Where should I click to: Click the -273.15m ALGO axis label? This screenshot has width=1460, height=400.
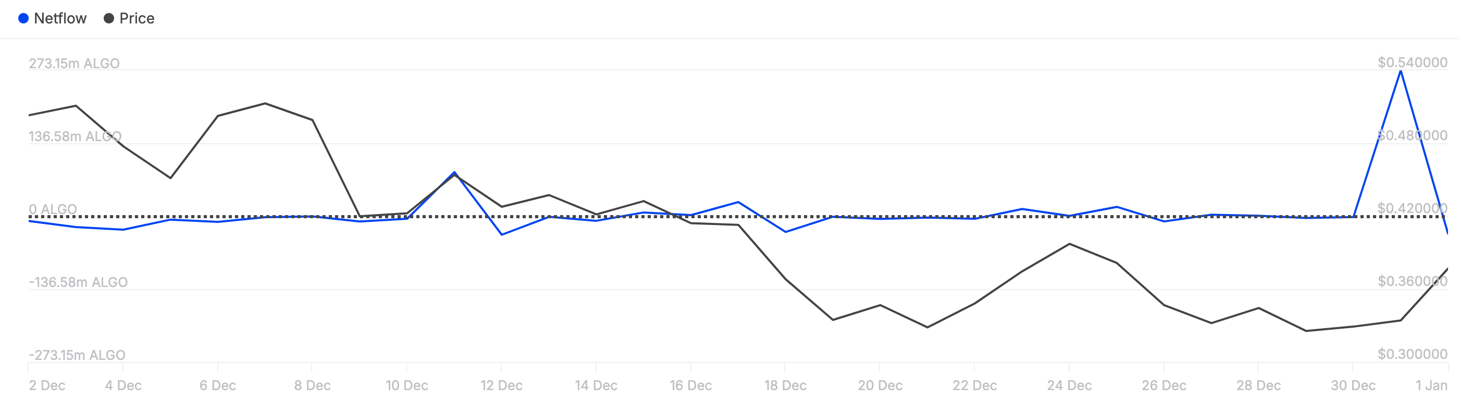(77, 355)
